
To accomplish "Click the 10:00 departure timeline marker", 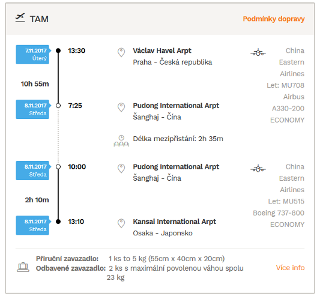I will pyautogui.click(x=58, y=167).
